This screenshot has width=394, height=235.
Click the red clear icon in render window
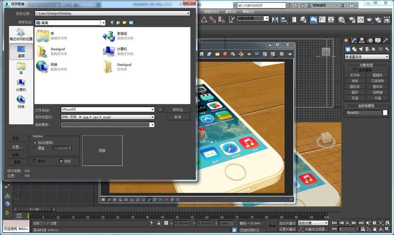click(225, 54)
